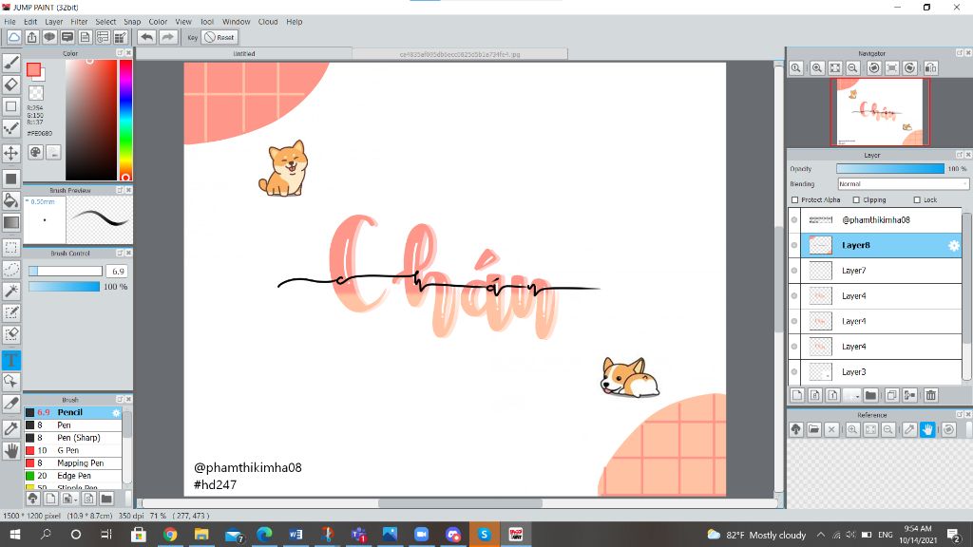Click the Key button in toolbar
This screenshot has height=547, width=973.
(192, 37)
